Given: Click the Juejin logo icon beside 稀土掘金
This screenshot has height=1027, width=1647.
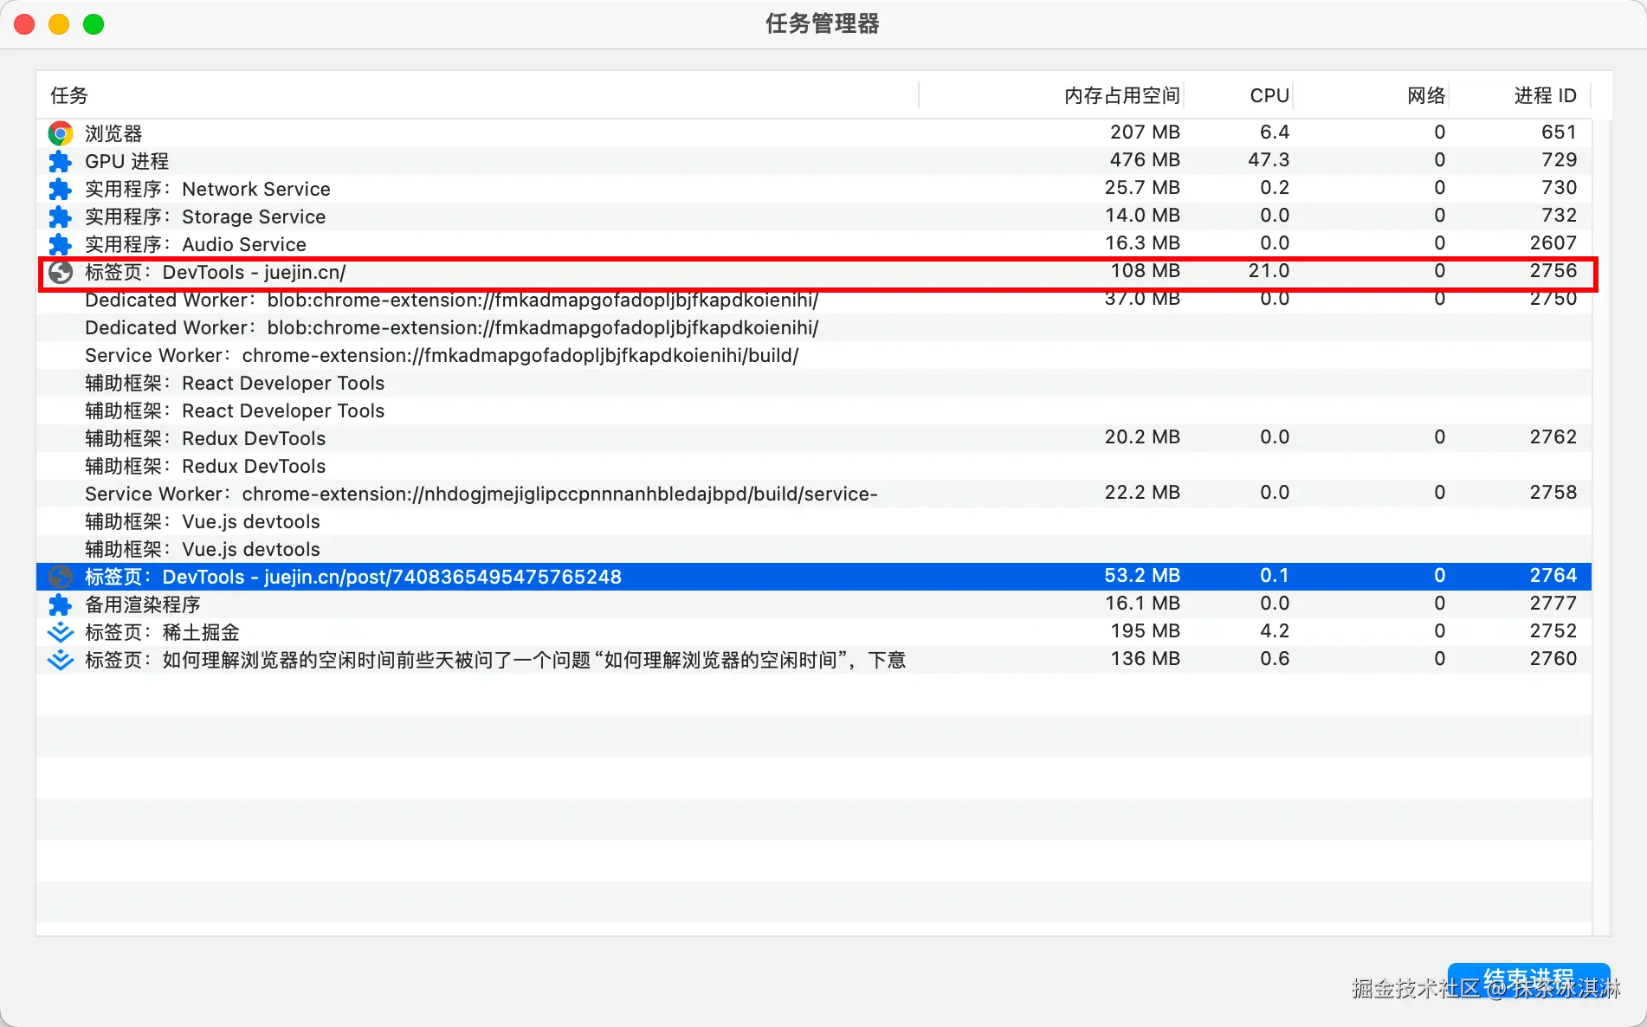Looking at the screenshot, I should tap(60, 632).
